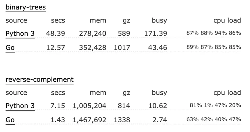The image size is (250, 132).
Task: Click Go link under binary-trees
Action: pos(10,47)
